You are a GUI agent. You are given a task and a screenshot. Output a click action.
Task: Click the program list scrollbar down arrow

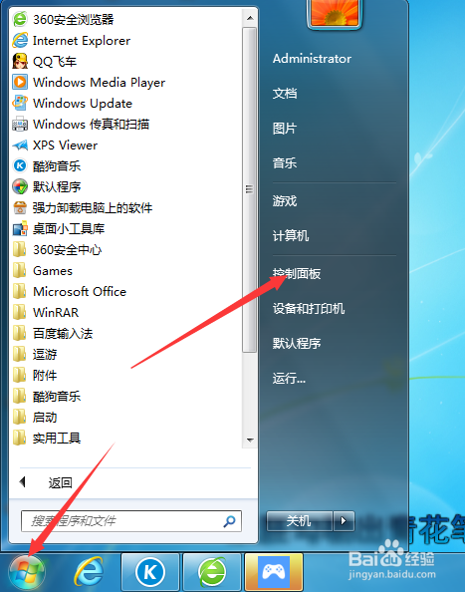[250, 440]
